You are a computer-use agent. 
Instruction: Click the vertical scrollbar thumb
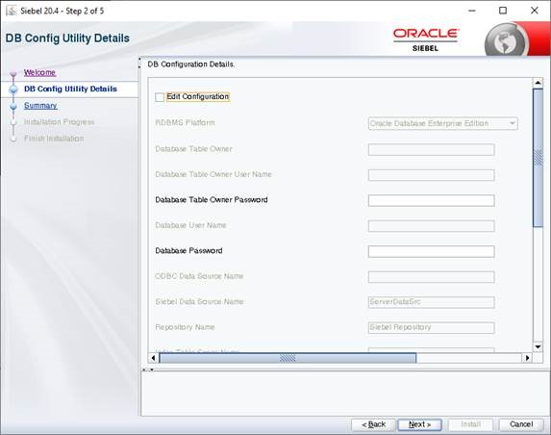click(x=538, y=158)
